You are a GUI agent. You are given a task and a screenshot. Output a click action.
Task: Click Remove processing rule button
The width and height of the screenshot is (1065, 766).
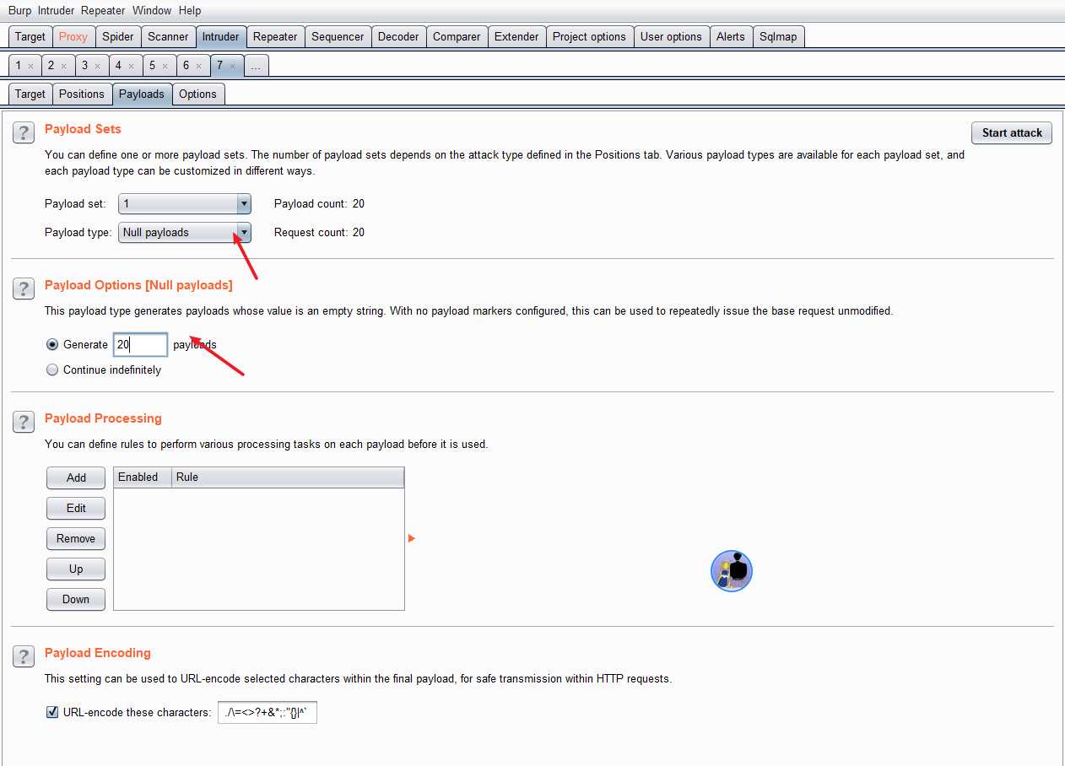(x=76, y=538)
